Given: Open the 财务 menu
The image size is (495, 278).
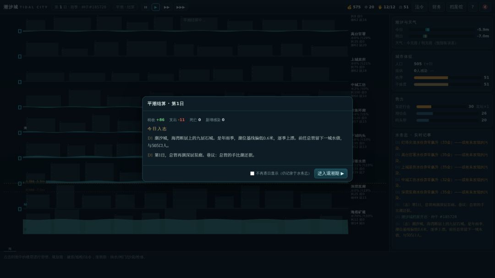Looking at the screenshot, I should (437, 7).
